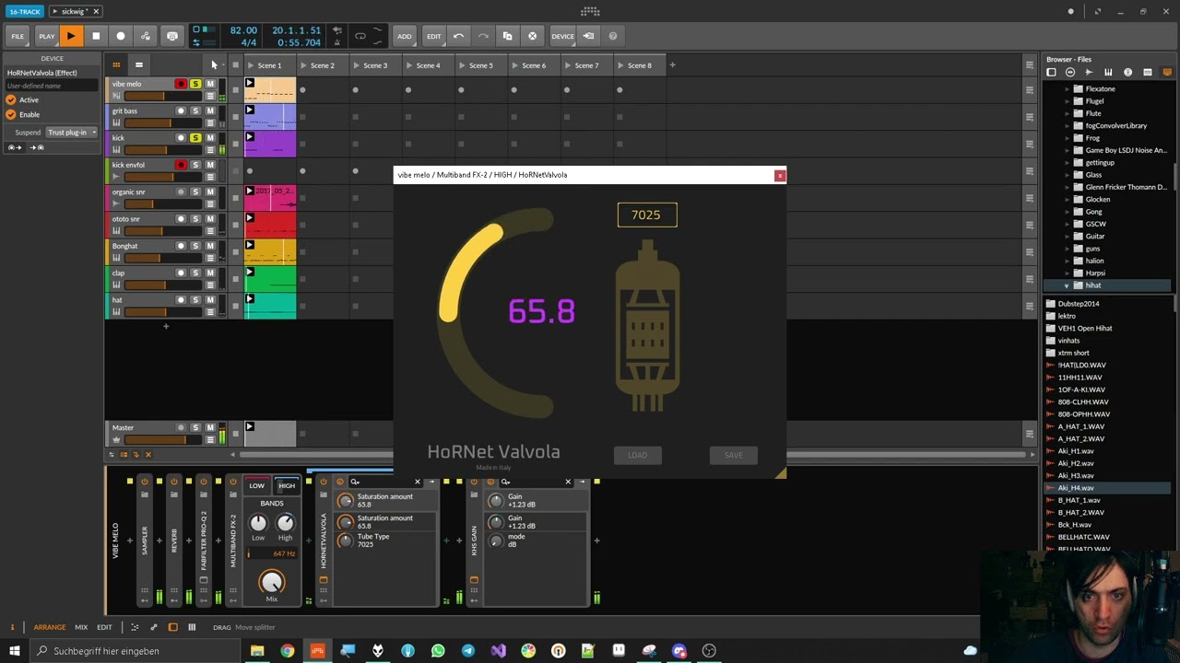Expand the Flute folder
This screenshot has width=1180, height=663.
1067,113
